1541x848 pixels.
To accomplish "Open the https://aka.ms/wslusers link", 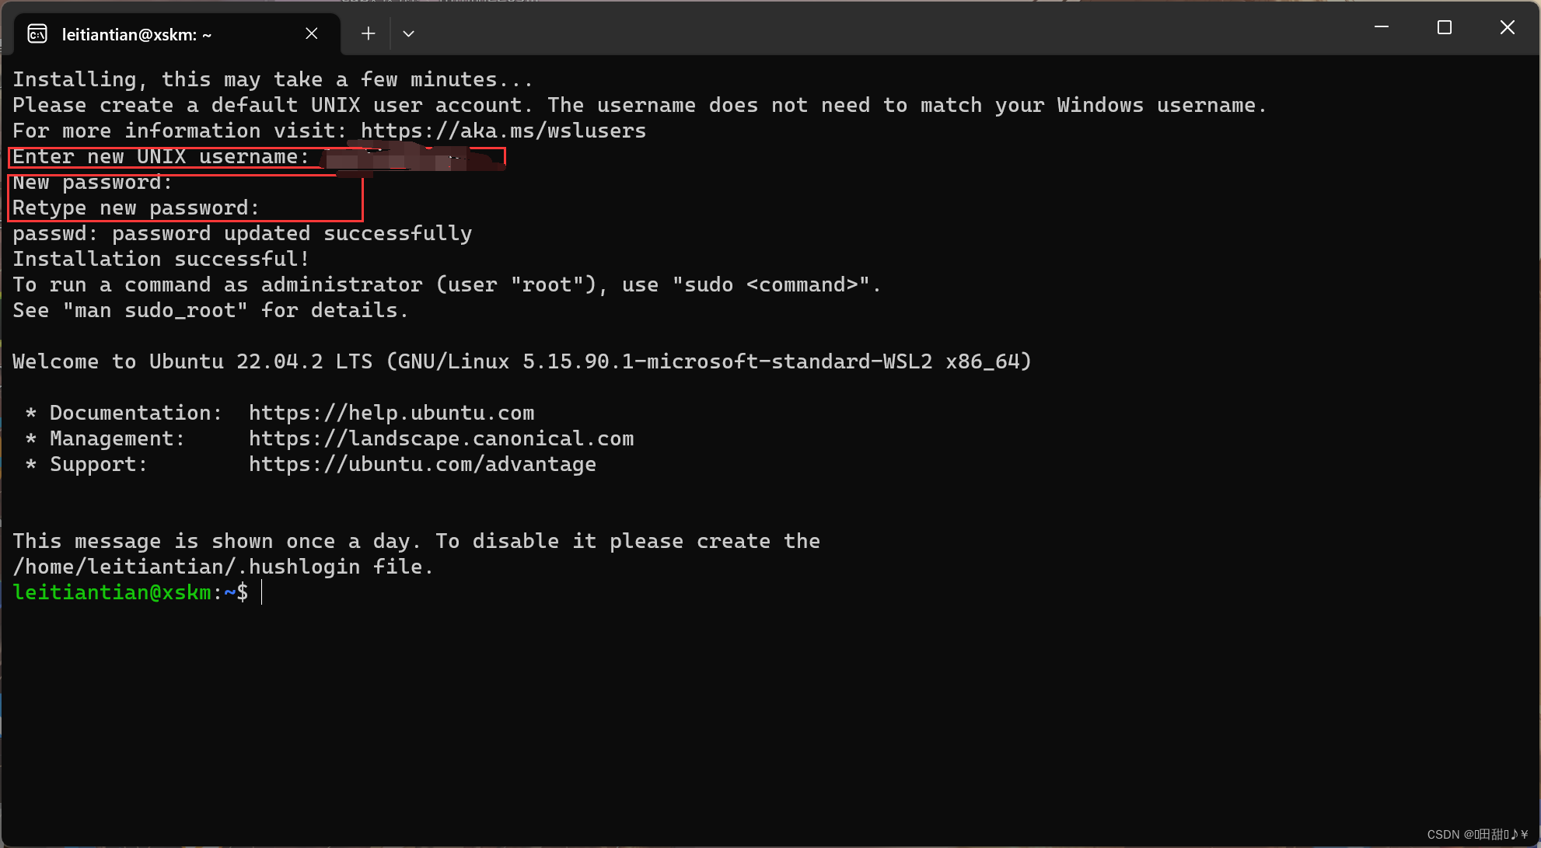I will 501,131.
